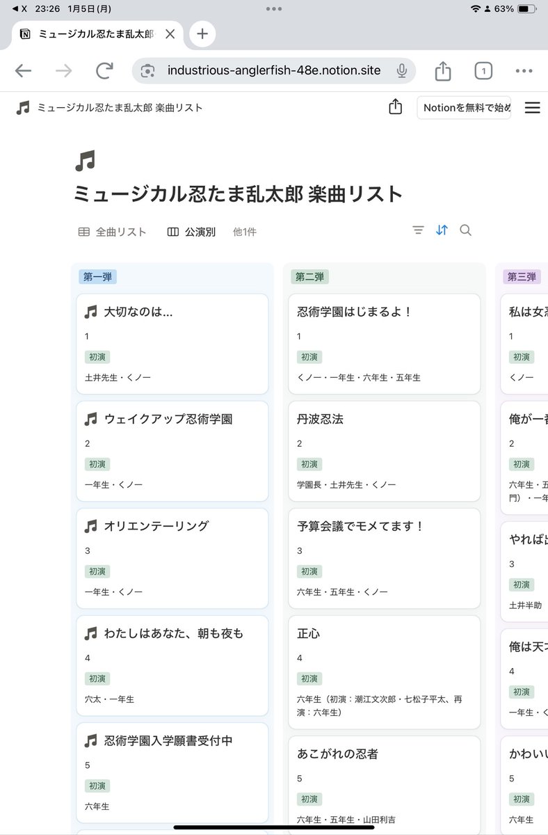Open card title 忍術学園入学願書受付中
Image resolution: width=548 pixels, height=835 pixels.
168,741
